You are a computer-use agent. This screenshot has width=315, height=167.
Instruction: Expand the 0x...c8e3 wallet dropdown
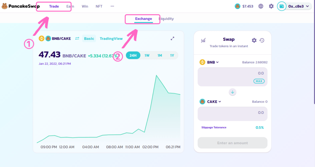click(298, 6)
